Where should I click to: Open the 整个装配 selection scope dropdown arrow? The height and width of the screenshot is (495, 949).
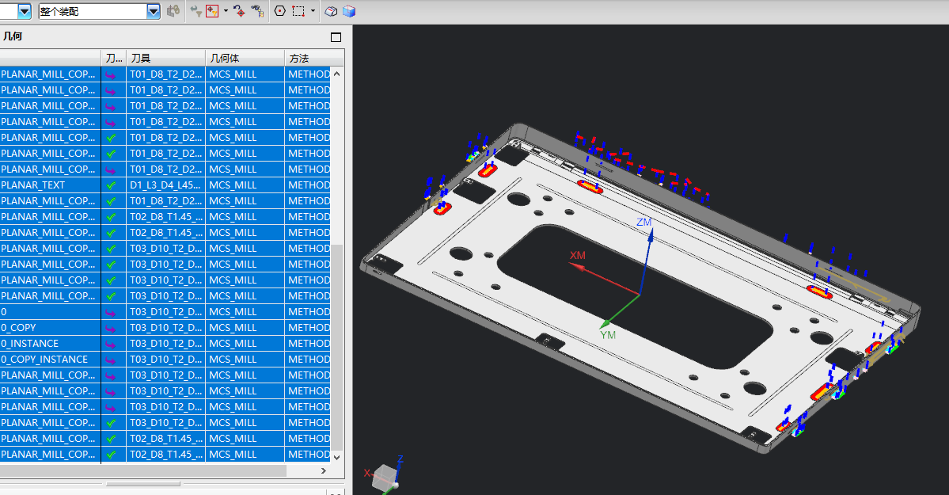pos(154,11)
